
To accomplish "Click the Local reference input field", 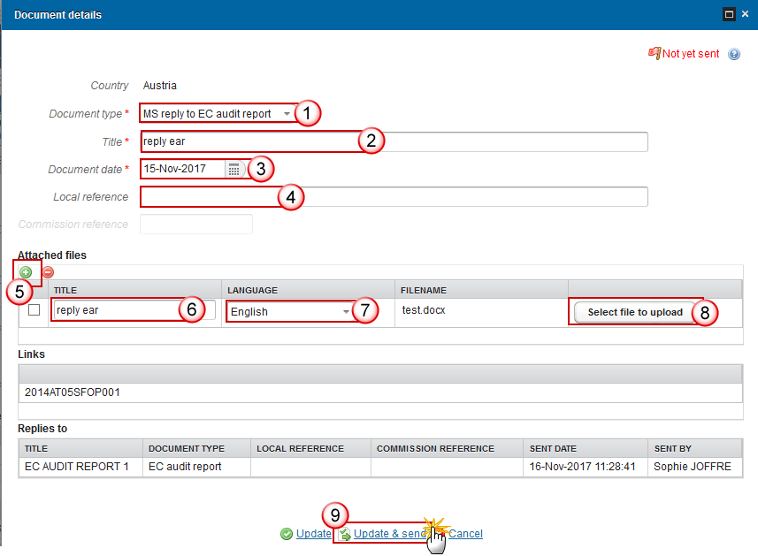I will click(x=394, y=196).
